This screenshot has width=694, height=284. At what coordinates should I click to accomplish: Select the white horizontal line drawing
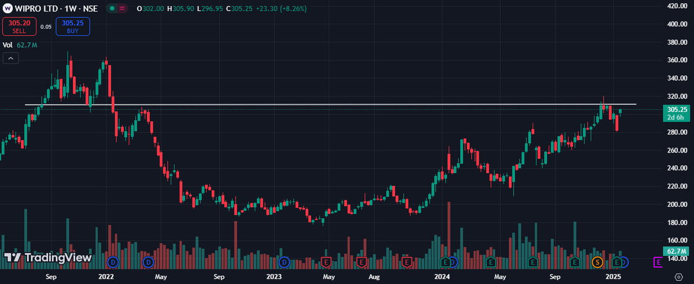(x=330, y=104)
